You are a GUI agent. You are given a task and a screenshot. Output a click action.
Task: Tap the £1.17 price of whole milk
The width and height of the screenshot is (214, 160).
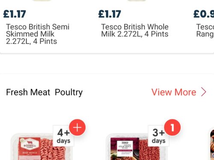[110, 14]
